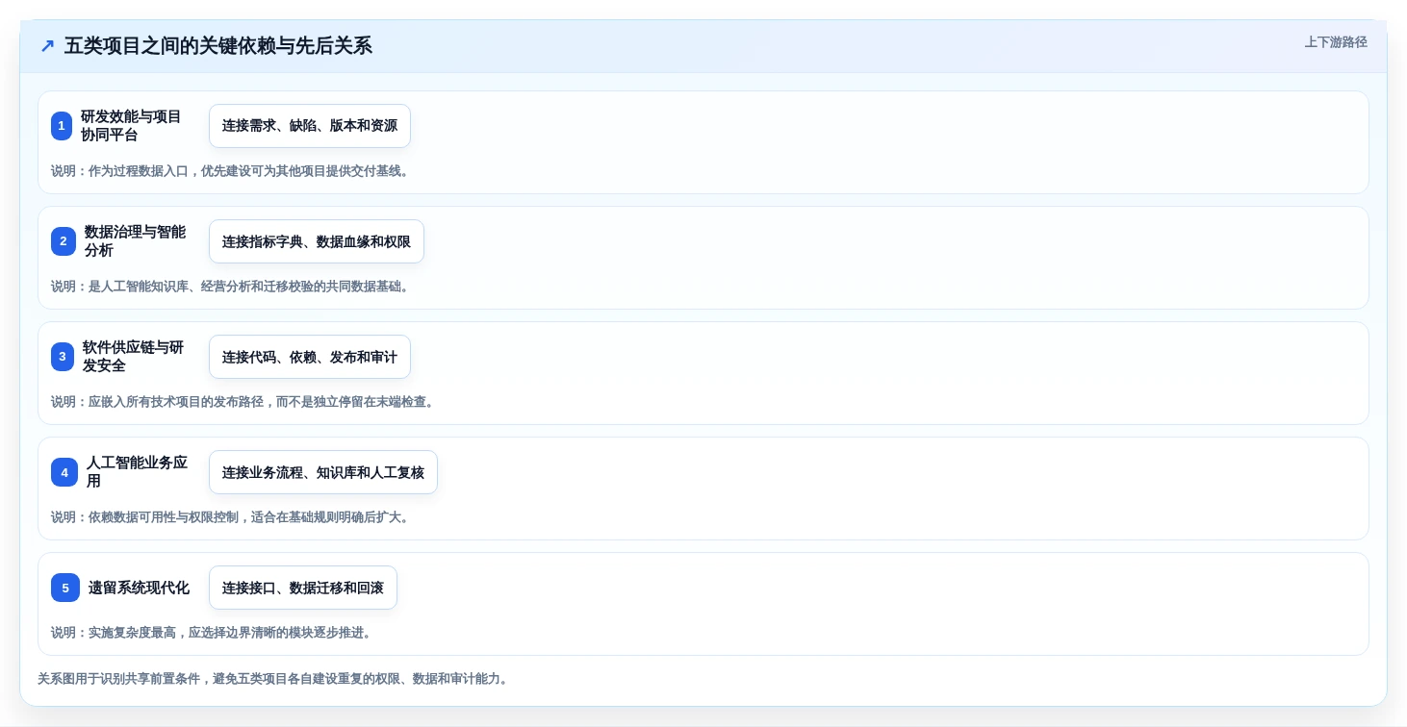Click the 连接指标字典、数据血缘和权限 chip
The height and width of the screenshot is (727, 1407).
pos(317,241)
